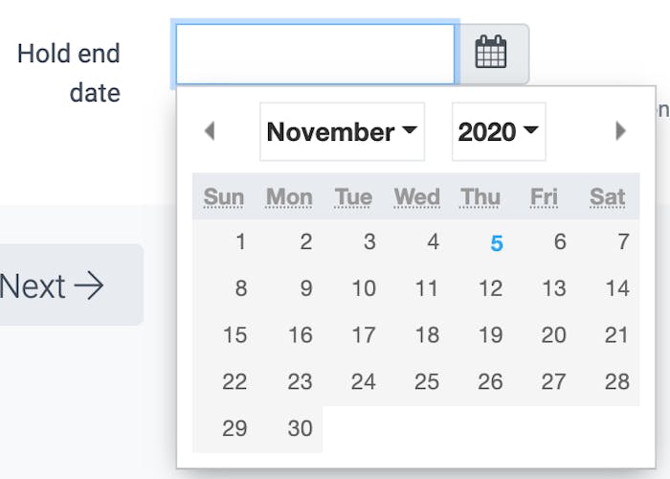Pick November 27 date

pyautogui.click(x=553, y=381)
